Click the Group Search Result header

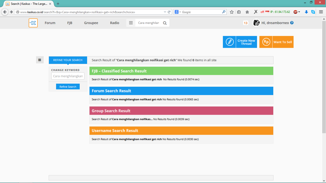click(181, 111)
